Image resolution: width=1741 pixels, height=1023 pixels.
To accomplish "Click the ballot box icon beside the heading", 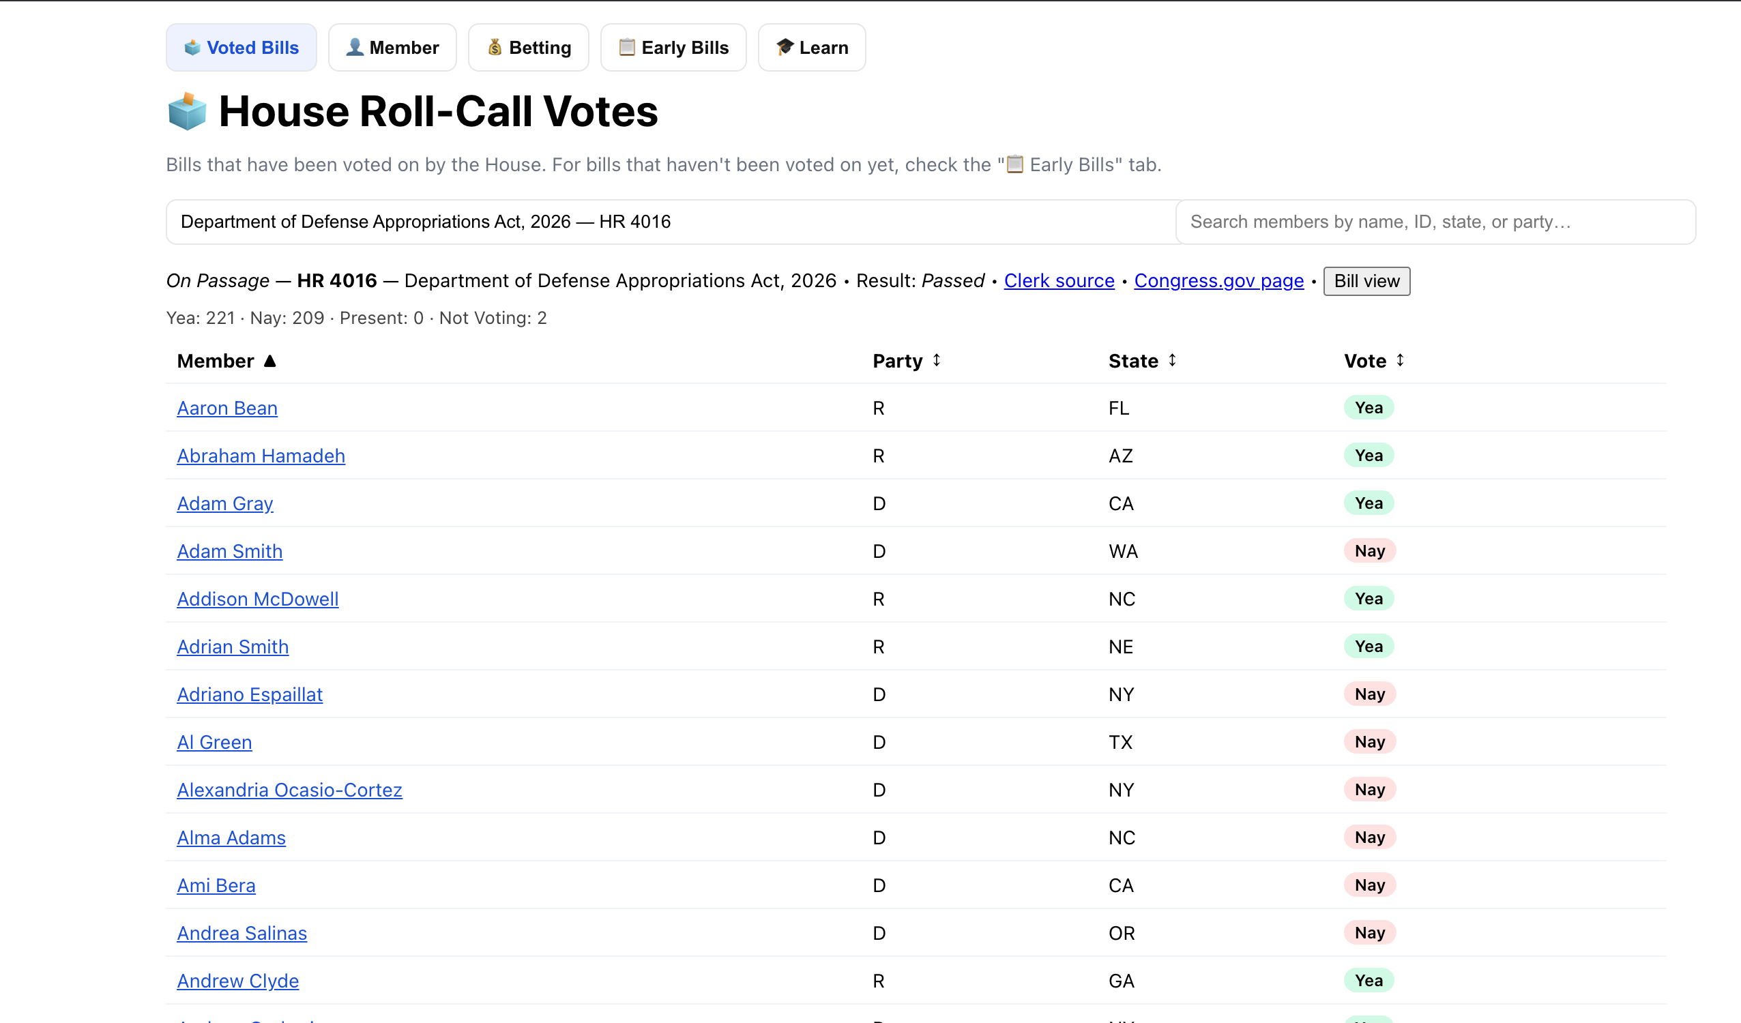I will 187,112.
